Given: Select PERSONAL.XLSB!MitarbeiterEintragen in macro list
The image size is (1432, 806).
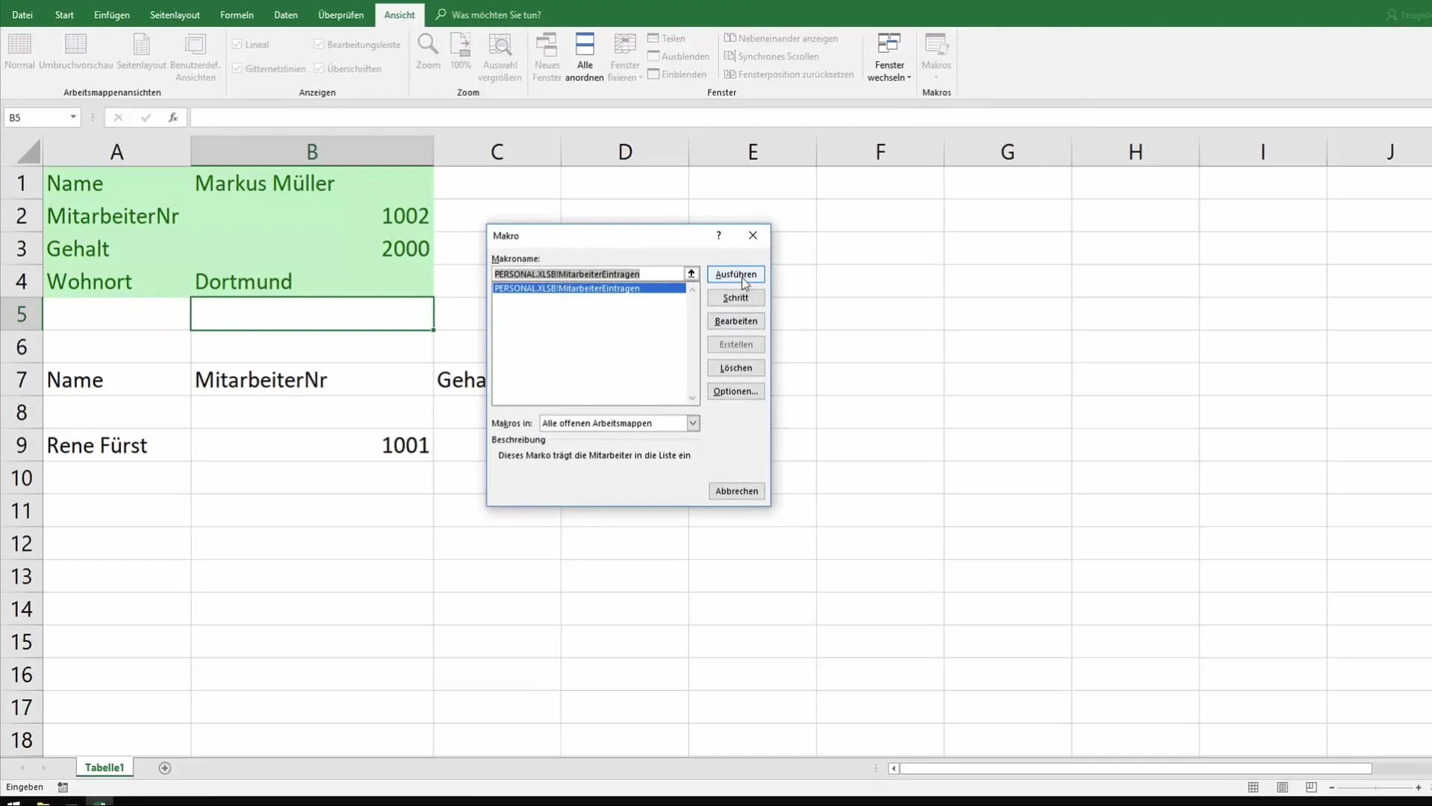Looking at the screenshot, I should [588, 288].
